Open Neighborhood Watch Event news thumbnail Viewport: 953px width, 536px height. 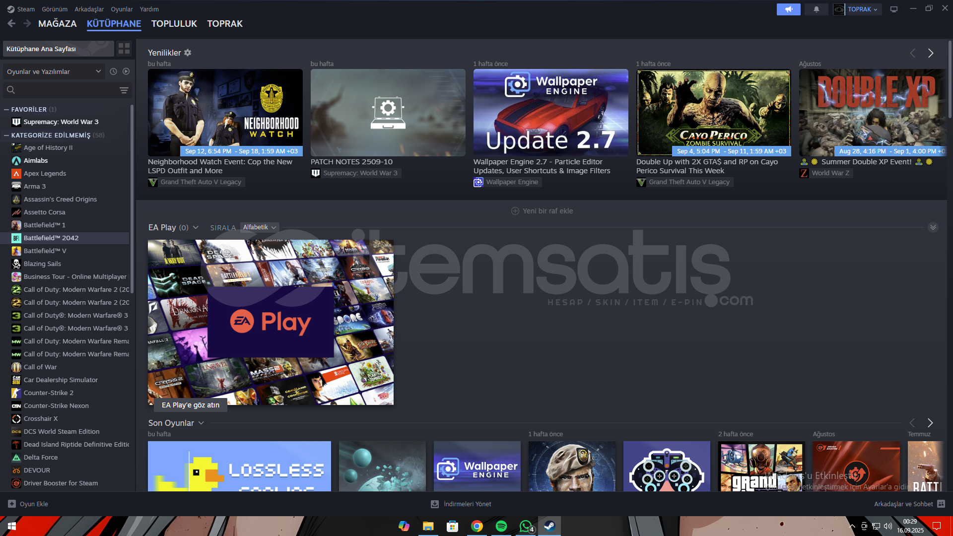[x=225, y=113]
